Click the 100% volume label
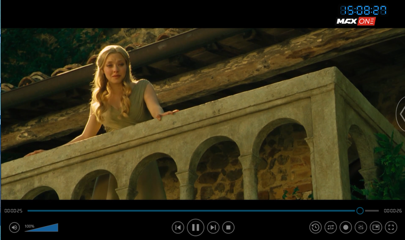This screenshot has height=240, width=405. 30,226
